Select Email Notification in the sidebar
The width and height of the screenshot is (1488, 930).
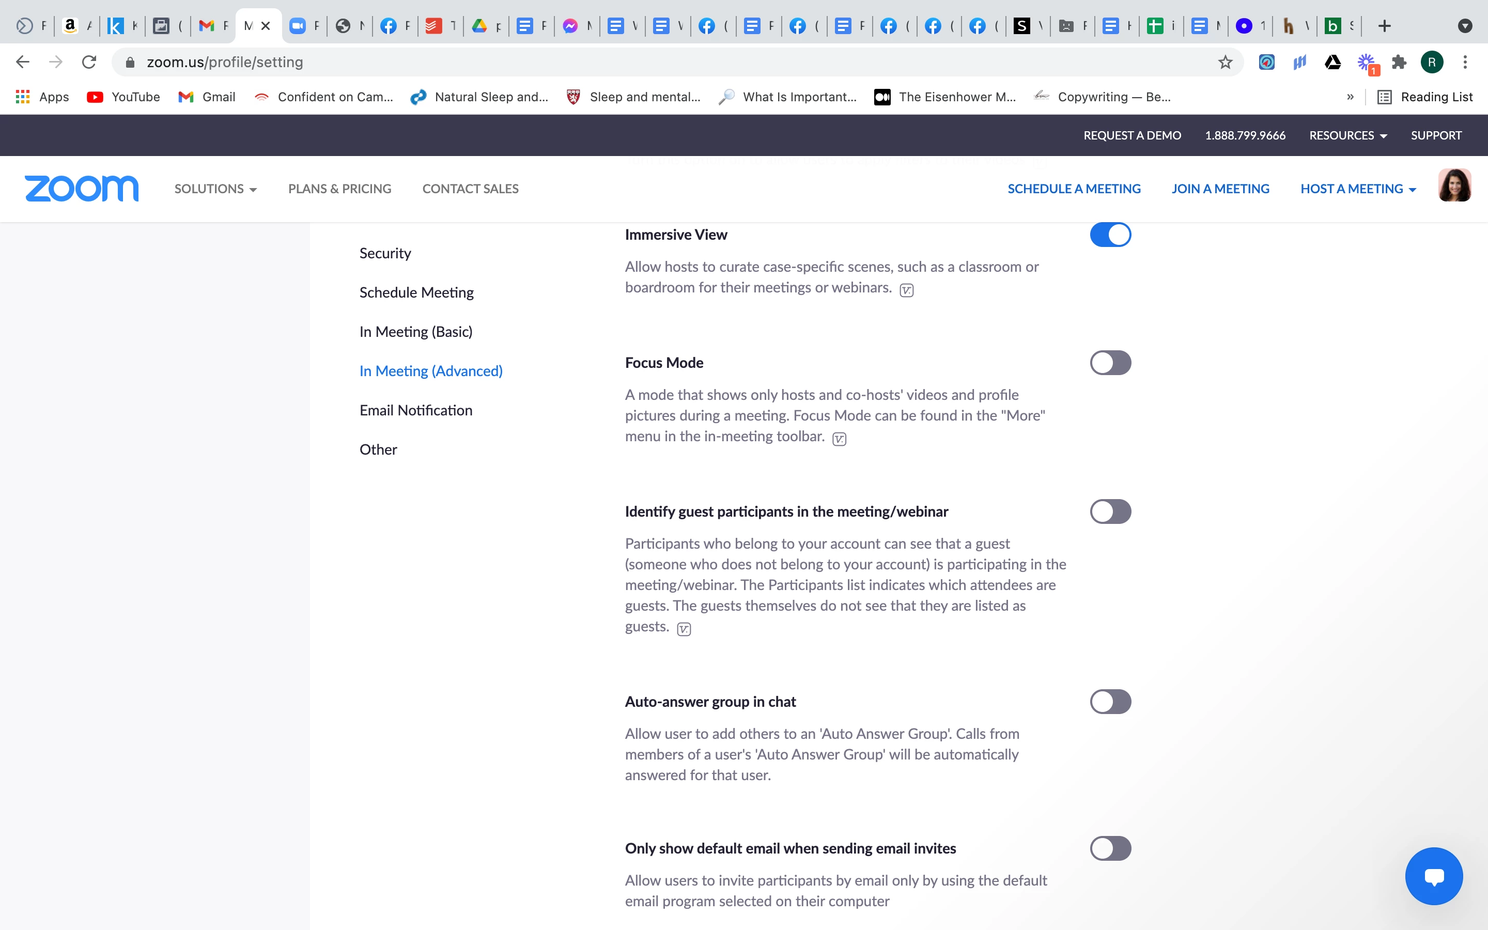tap(415, 410)
